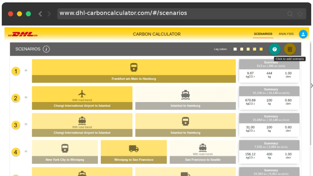Select scenario number 4 badge
Screen dimensions: 313x176
[x=16, y=152]
